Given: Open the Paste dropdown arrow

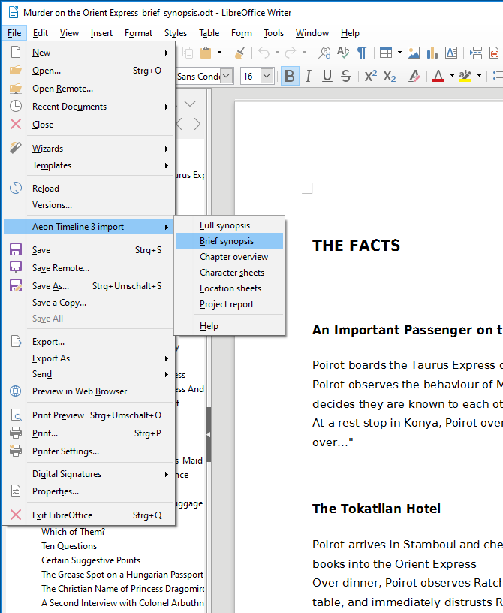Looking at the screenshot, I should 219,53.
